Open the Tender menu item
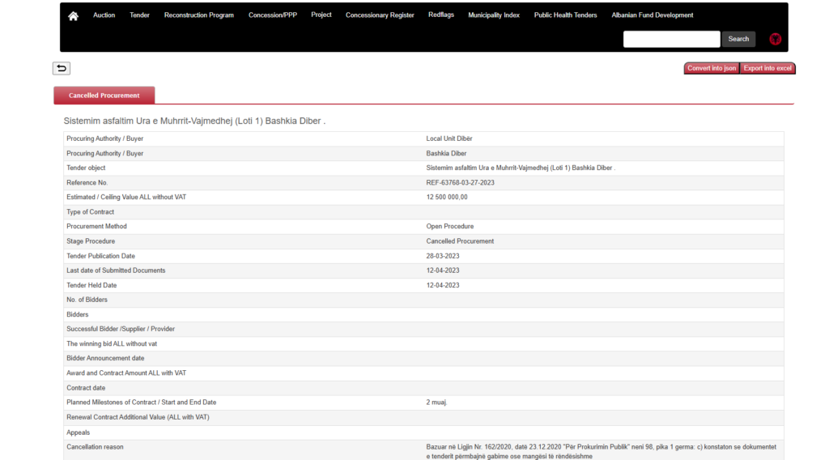 (139, 15)
